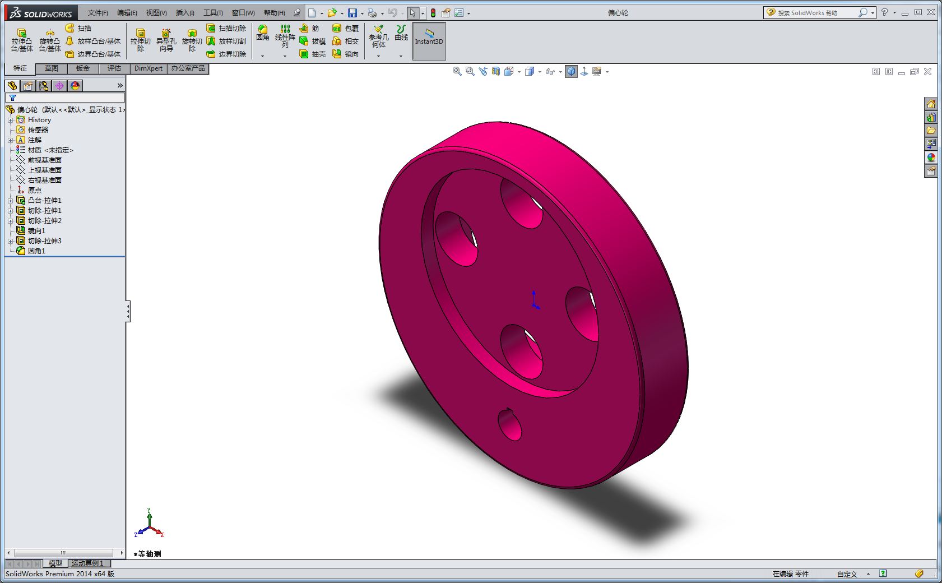Open the 参考几何体 dropdown arrow
Screen dimensions: 942x583
tap(378, 56)
